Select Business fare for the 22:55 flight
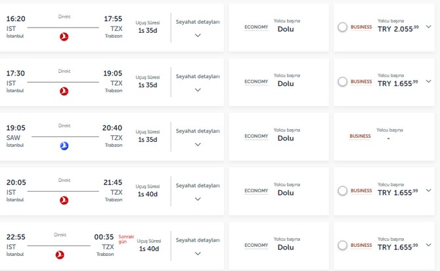This screenshot has width=440, height=271. [x=342, y=245]
